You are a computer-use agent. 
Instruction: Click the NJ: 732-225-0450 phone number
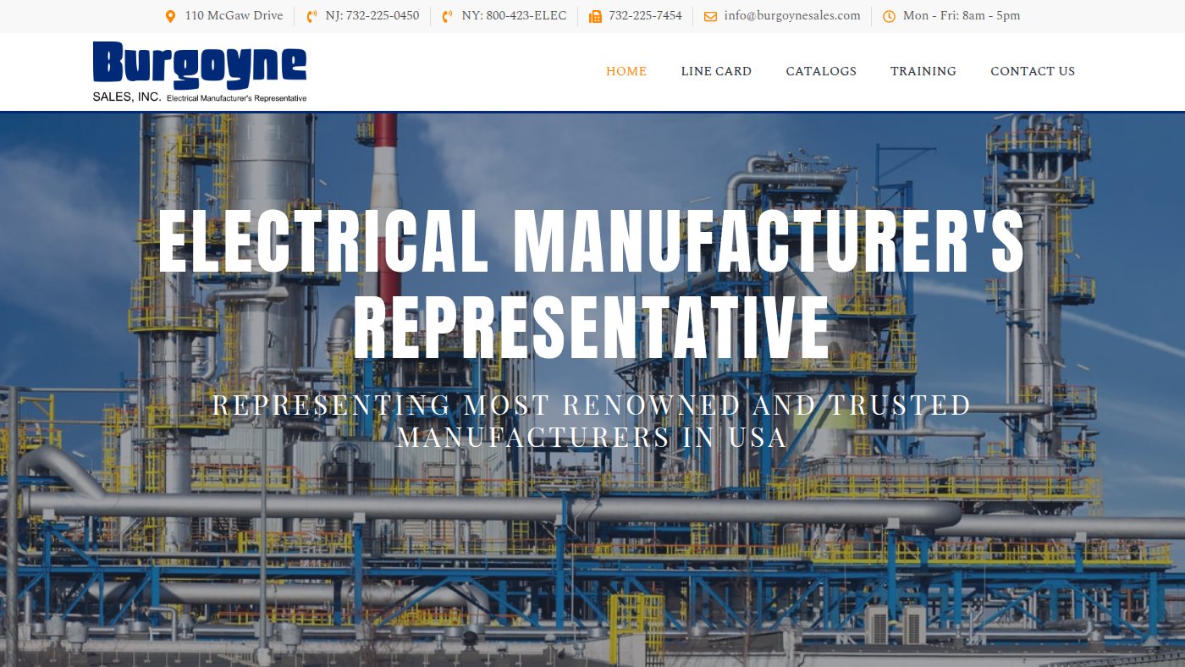372,15
